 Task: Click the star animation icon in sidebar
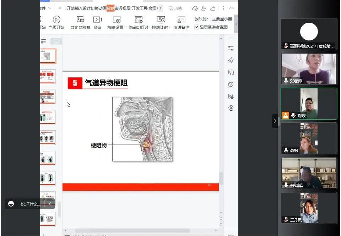click(231, 60)
